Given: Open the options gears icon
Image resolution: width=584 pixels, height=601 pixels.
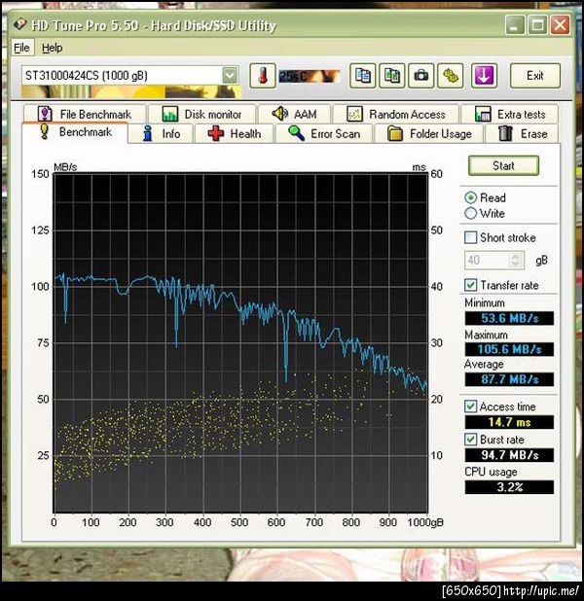Looking at the screenshot, I should coord(450,76).
